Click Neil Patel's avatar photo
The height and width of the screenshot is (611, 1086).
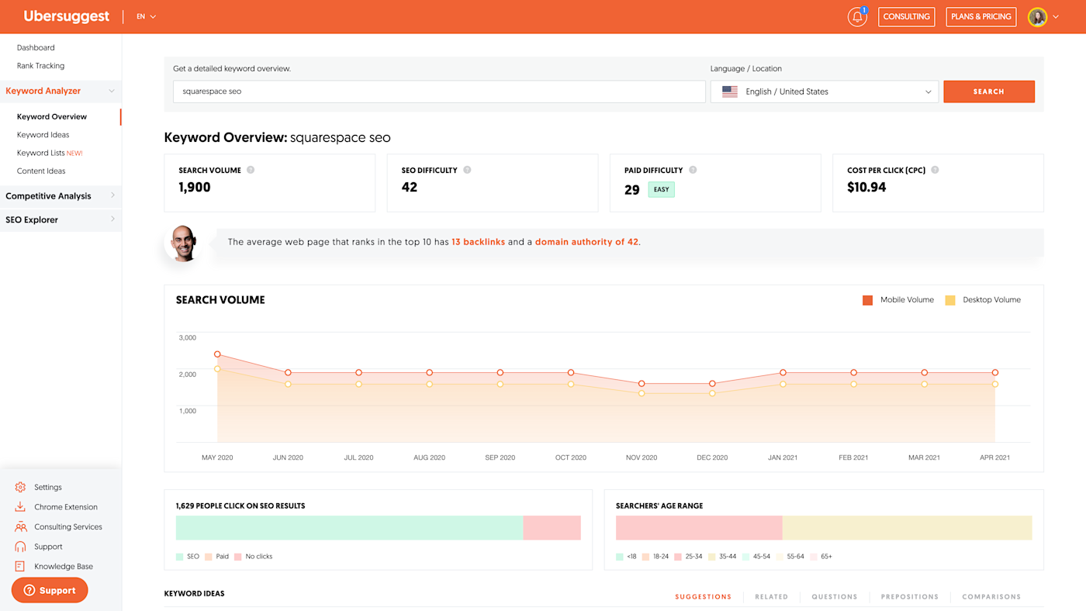(183, 243)
